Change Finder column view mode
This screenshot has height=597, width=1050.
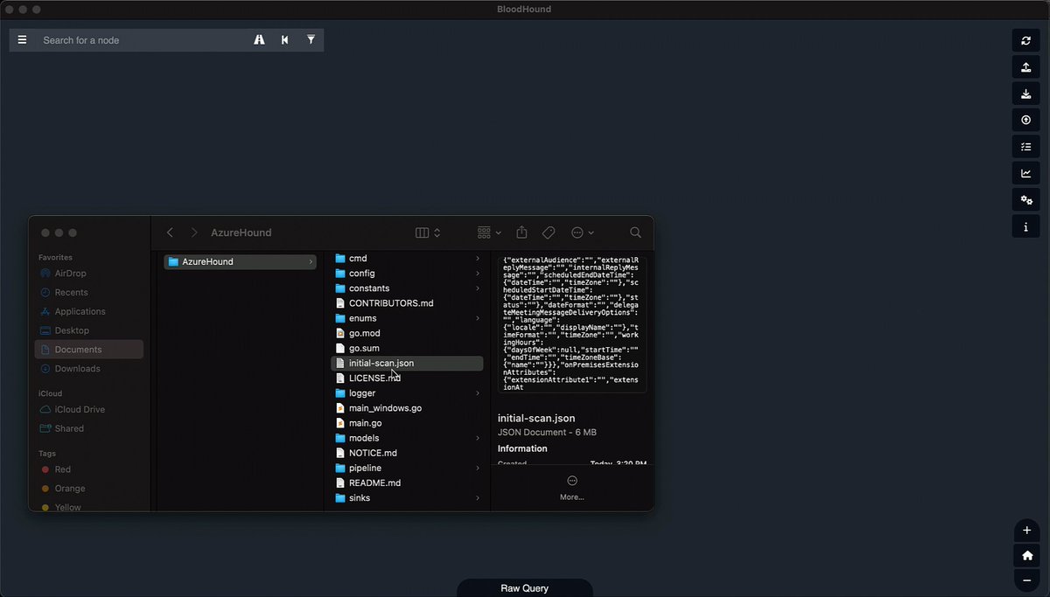428,233
